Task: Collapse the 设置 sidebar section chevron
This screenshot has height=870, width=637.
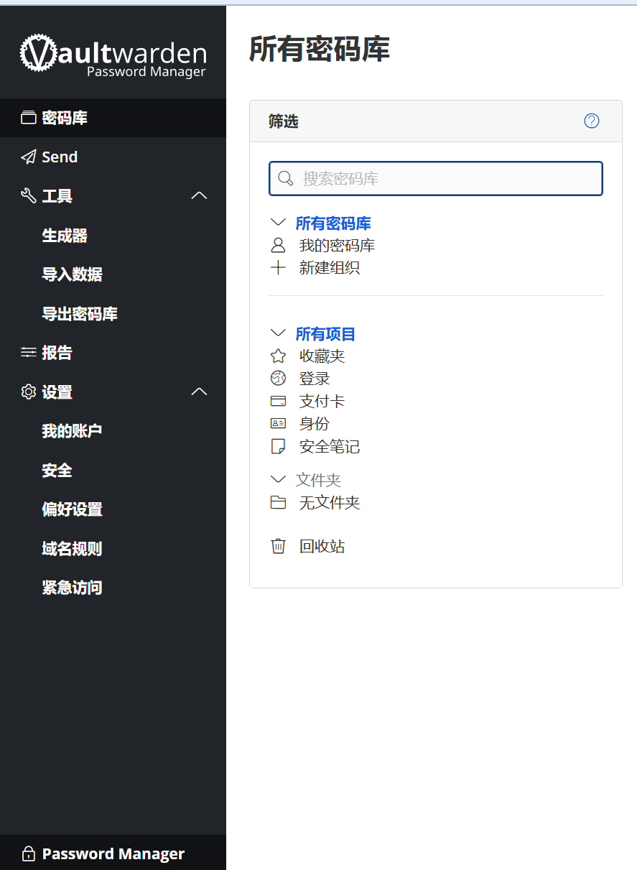Action: [199, 392]
